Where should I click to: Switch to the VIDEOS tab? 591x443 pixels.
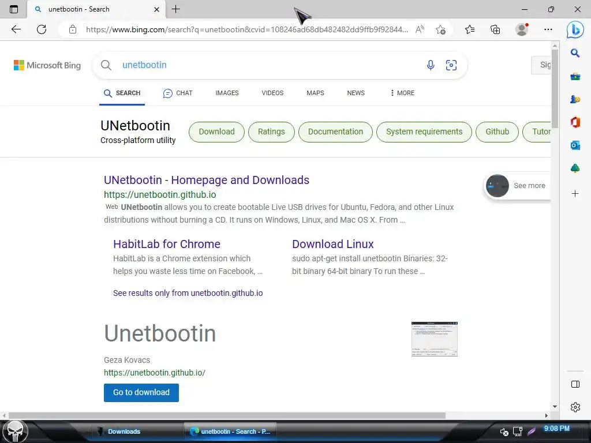coord(272,93)
